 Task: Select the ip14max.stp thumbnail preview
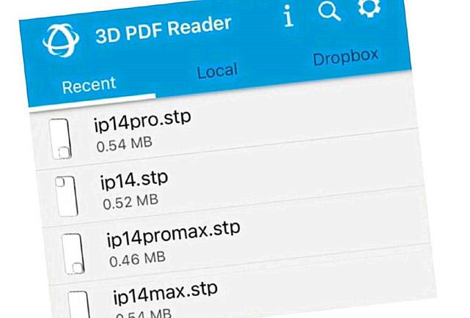(x=79, y=305)
